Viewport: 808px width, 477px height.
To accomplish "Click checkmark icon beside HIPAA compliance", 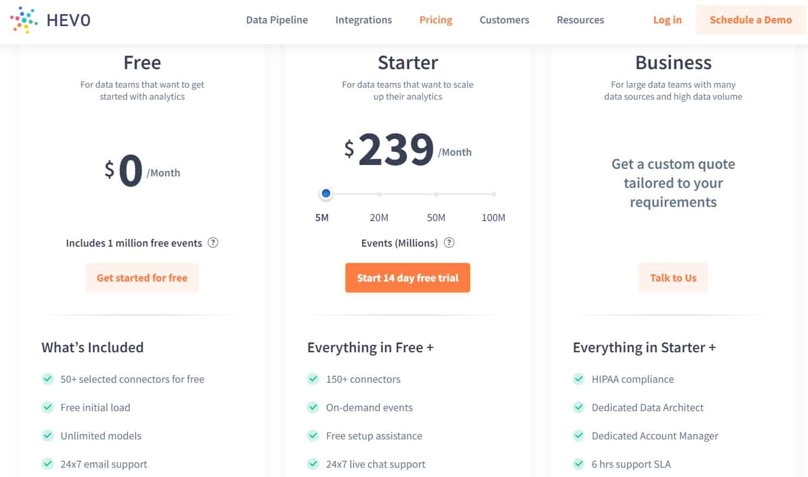I will click(579, 379).
